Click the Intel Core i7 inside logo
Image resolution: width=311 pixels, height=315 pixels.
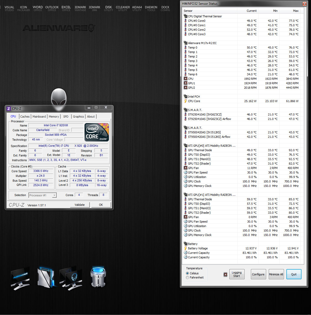pyautogui.click(x=97, y=132)
